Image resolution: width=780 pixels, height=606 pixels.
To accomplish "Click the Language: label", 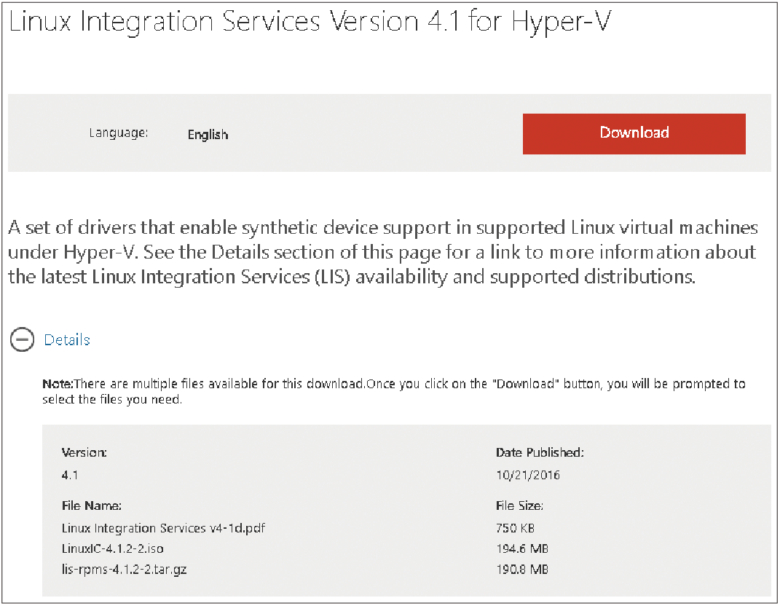I will (x=119, y=133).
